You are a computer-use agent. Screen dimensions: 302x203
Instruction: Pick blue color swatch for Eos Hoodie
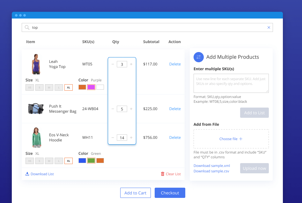click(x=82, y=161)
